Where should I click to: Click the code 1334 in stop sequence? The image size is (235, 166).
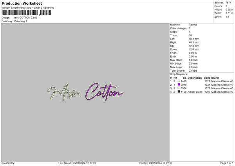click(207, 85)
